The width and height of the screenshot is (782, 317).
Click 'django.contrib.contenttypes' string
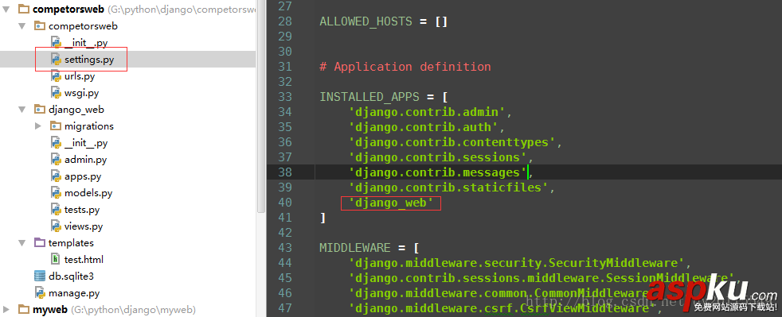pos(452,142)
